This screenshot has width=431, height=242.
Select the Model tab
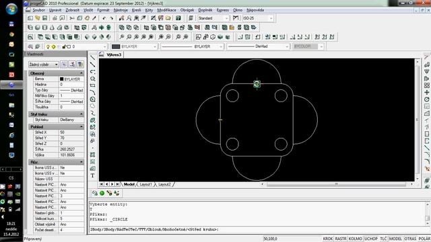pyautogui.click(x=129, y=184)
